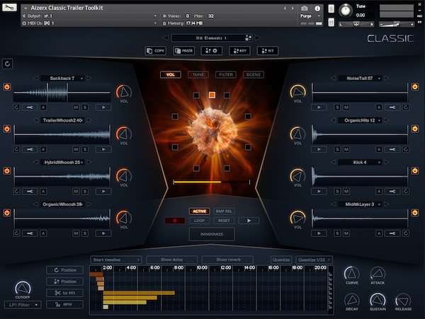The width and height of the screenshot is (425, 319).
Task: Click the yellow slider under the explosion image
Action: tap(197, 182)
